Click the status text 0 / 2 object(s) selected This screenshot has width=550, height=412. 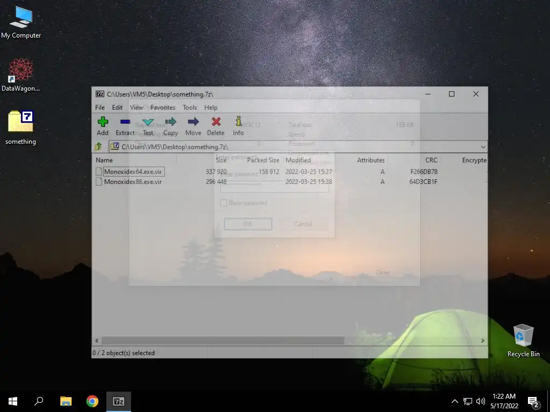coord(124,353)
